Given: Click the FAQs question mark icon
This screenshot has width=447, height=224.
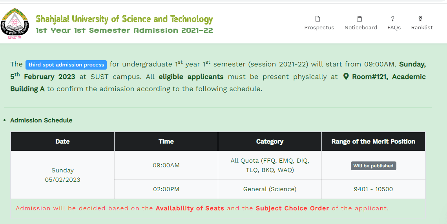Looking at the screenshot, I should 392,19.
